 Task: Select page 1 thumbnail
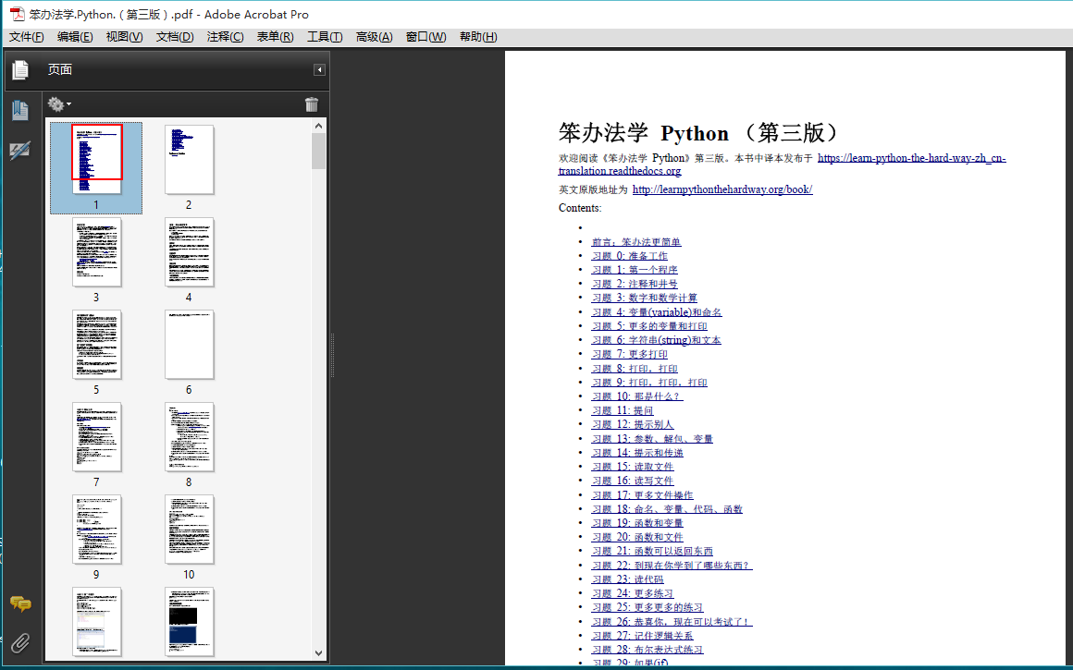click(x=96, y=159)
